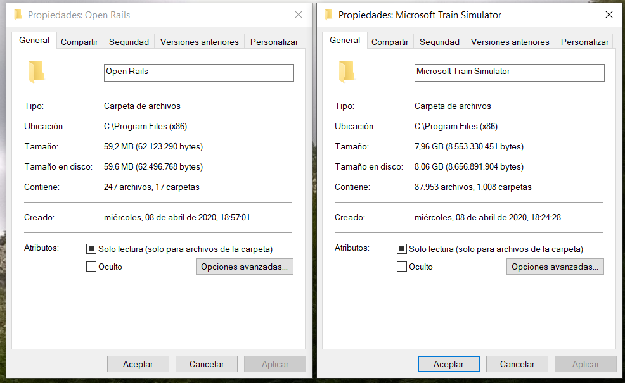Click the folder icon in Microsoft Train Simulator title bar
The width and height of the screenshot is (625, 383).
coord(328,15)
